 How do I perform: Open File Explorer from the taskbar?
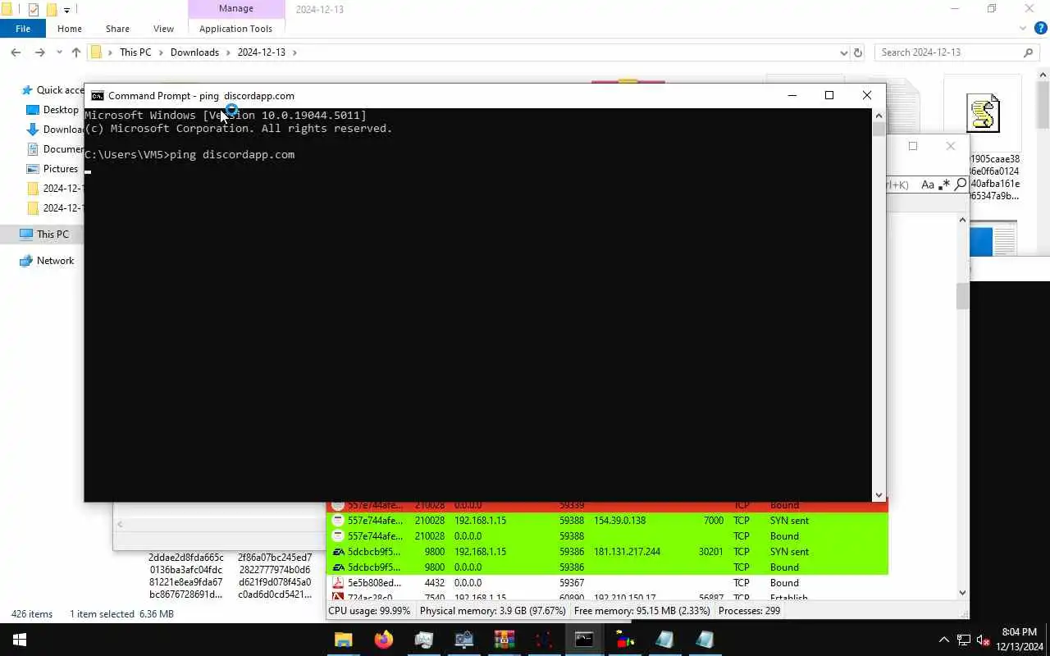tap(343, 640)
